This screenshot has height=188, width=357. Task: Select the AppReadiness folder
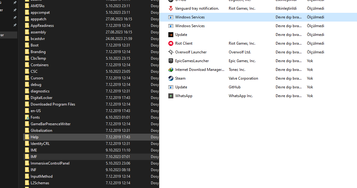[x=42, y=26]
